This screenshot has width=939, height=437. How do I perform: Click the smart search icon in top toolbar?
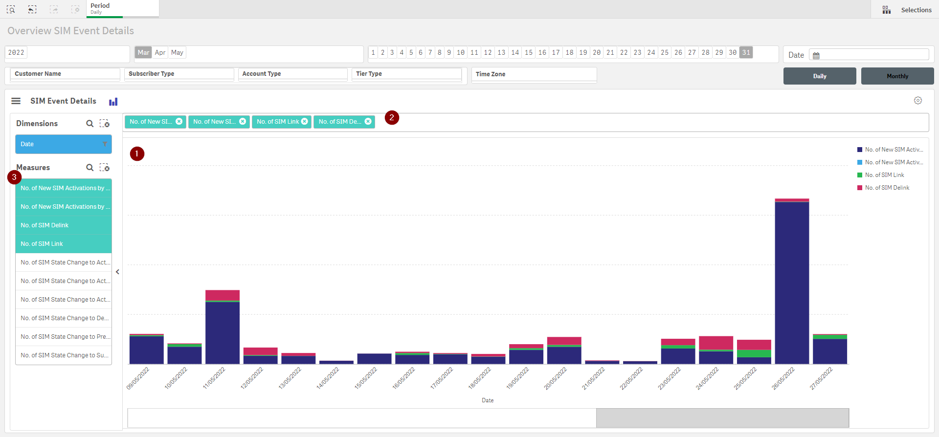click(11, 9)
